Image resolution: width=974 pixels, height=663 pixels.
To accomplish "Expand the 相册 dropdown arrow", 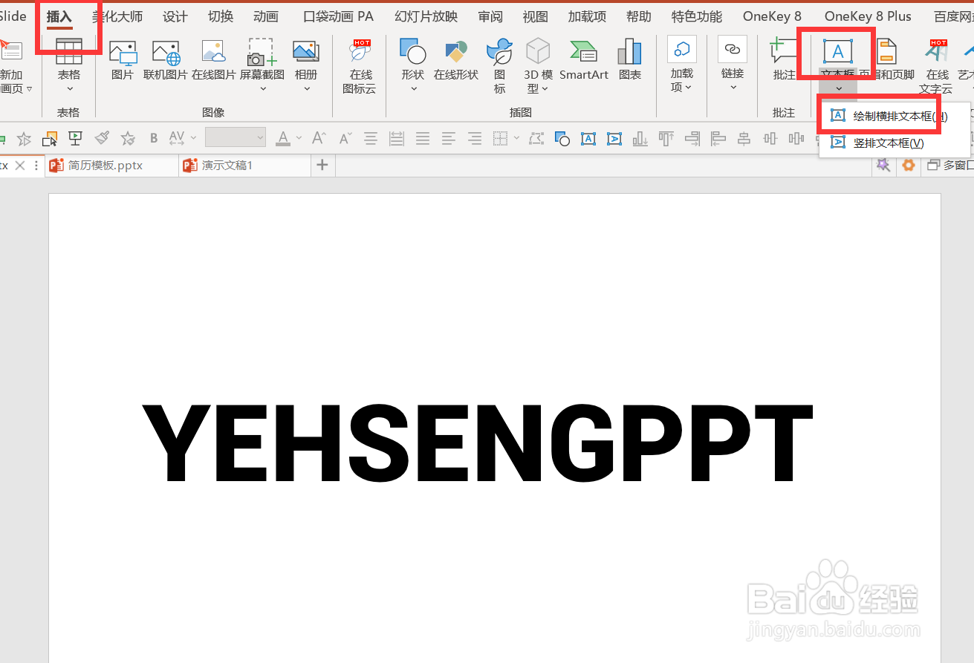I will click(307, 90).
